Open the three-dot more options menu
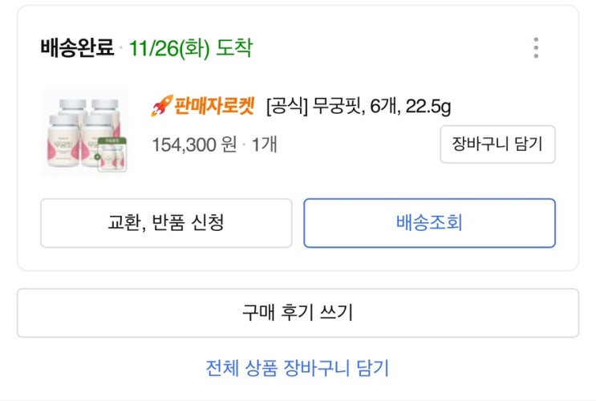 (536, 48)
